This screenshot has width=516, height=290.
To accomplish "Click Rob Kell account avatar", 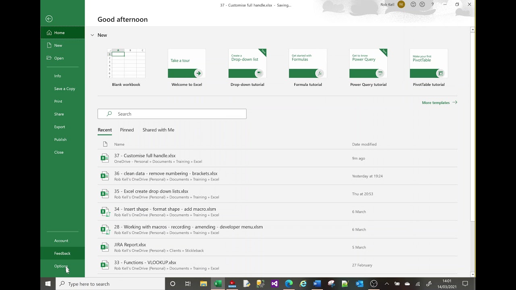I will click(x=401, y=4).
